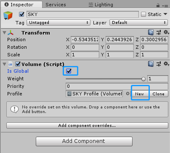
Task: Open the Tag dropdown showing Untagged
Action: coord(58,23)
